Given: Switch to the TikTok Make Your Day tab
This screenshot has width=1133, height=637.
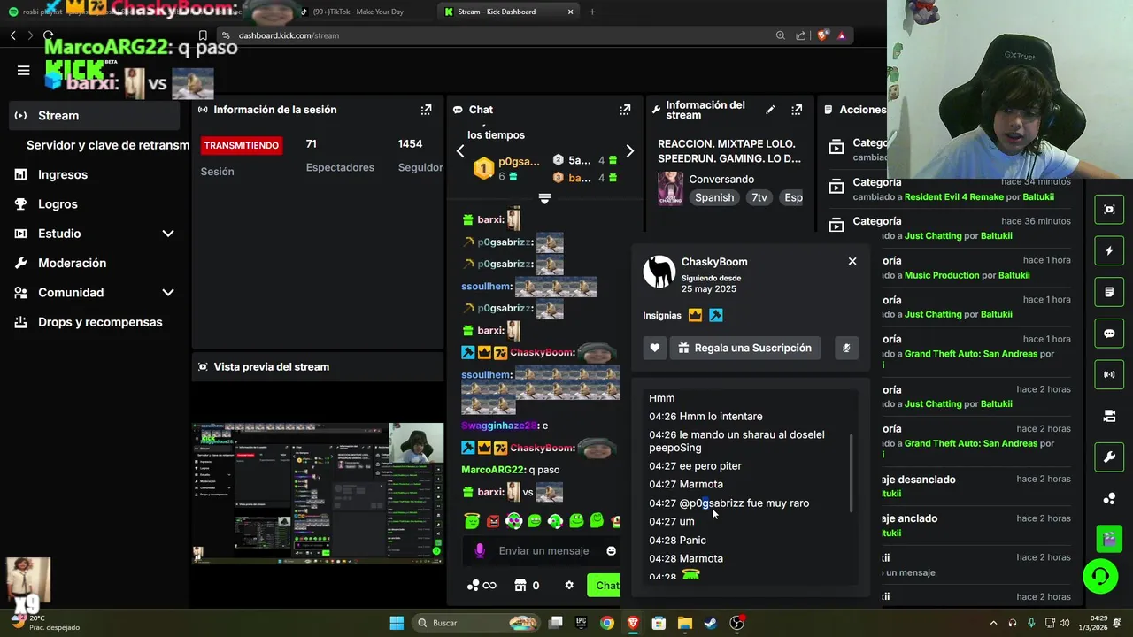Looking at the screenshot, I should (358, 12).
